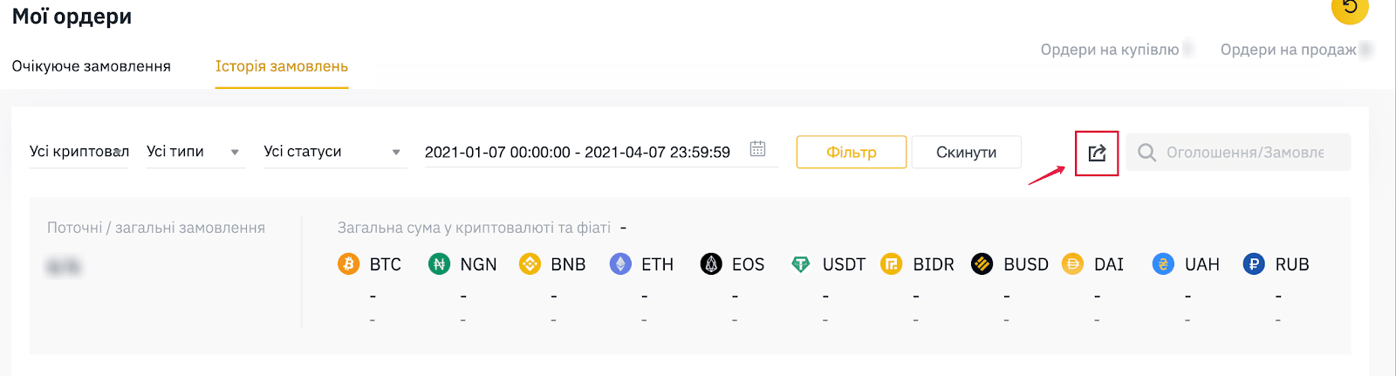
Task: Expand the 'Усі криптовал' dropdown
Action: click(79, 152)
